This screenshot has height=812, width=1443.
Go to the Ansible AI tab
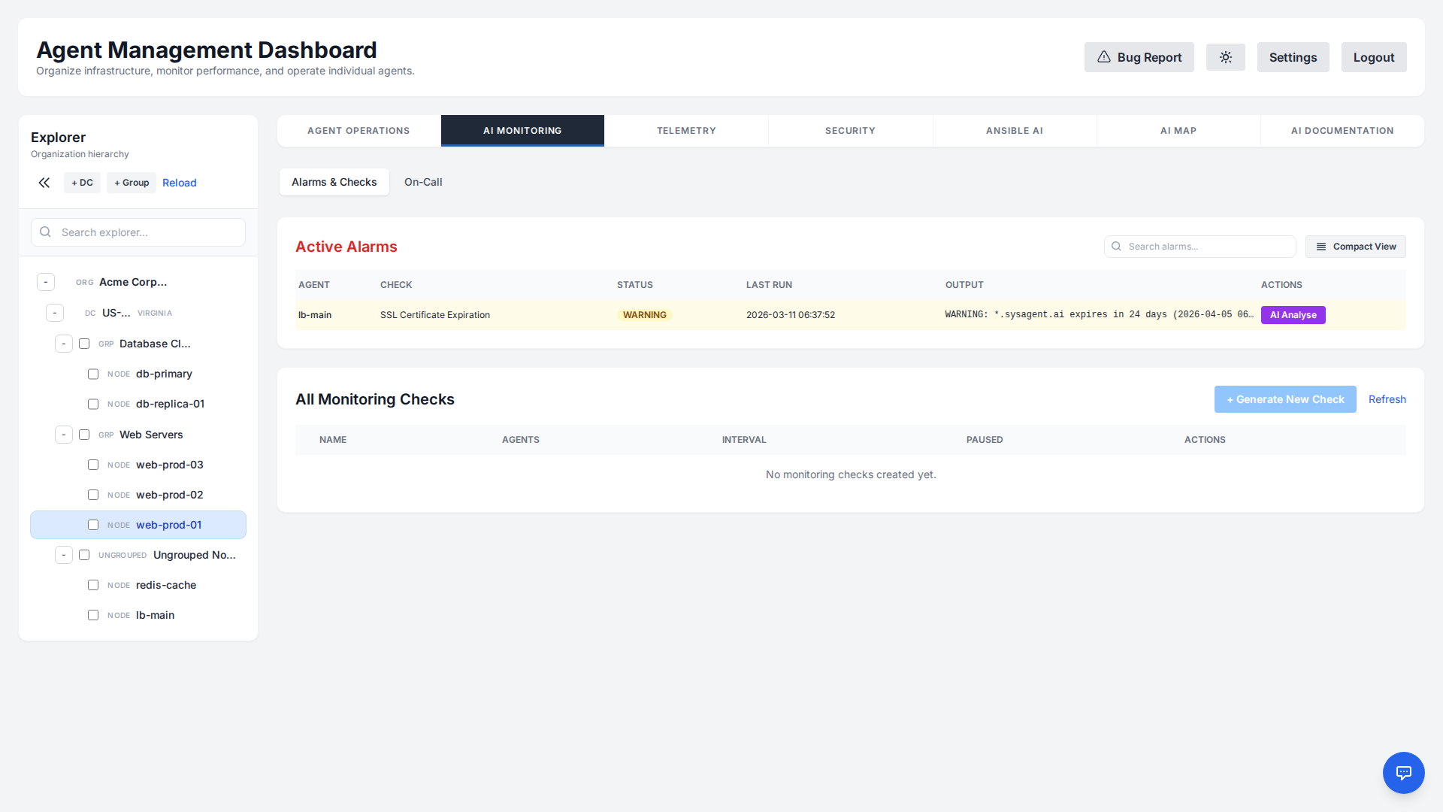click(1015, 131)
